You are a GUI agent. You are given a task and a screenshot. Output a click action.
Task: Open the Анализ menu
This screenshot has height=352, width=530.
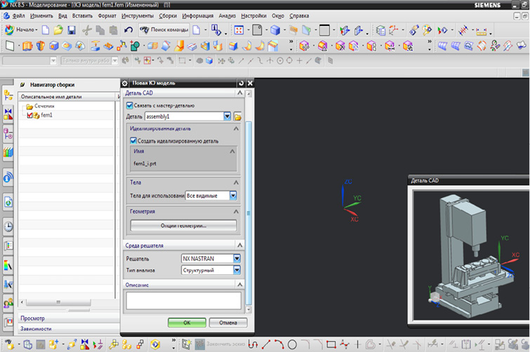point(227,16)
